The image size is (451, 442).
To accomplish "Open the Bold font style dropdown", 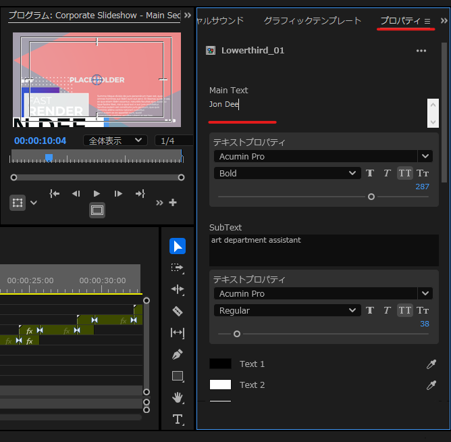I will (x=288, y=173).
